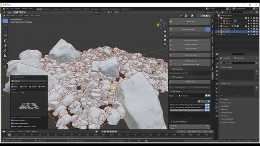
Task: Expand the UV Maps section
Action: [225, 99]
